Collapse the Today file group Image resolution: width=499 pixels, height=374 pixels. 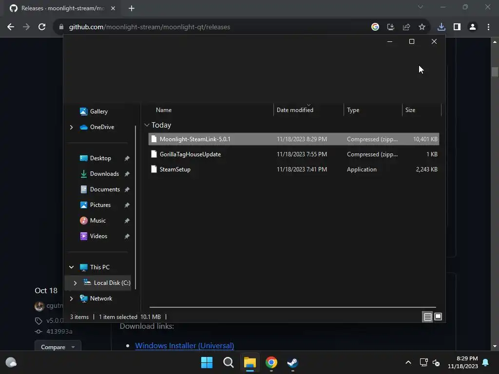[x=147, y=125]
